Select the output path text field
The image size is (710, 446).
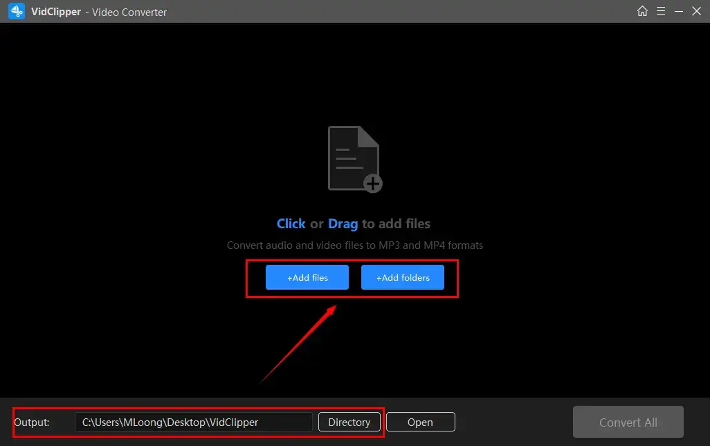pyautogui.click(x=194, y=422)
